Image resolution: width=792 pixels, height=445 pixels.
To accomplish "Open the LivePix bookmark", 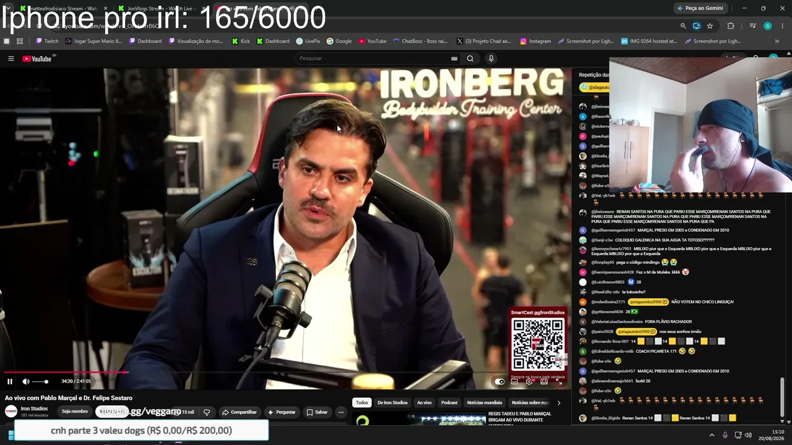I will [308, 41].
